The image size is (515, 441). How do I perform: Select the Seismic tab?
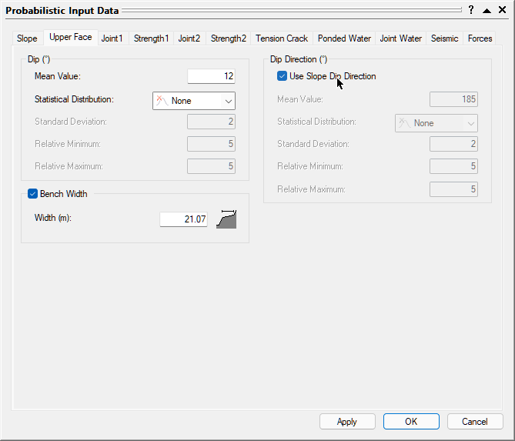[x=444, y=38]
